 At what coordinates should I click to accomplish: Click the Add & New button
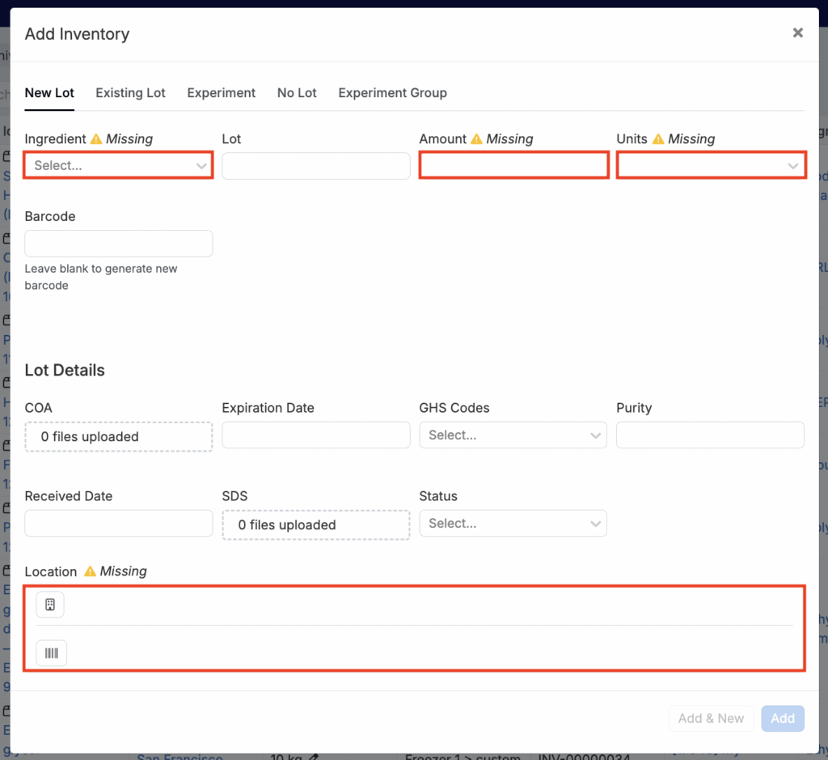(711, 718)
